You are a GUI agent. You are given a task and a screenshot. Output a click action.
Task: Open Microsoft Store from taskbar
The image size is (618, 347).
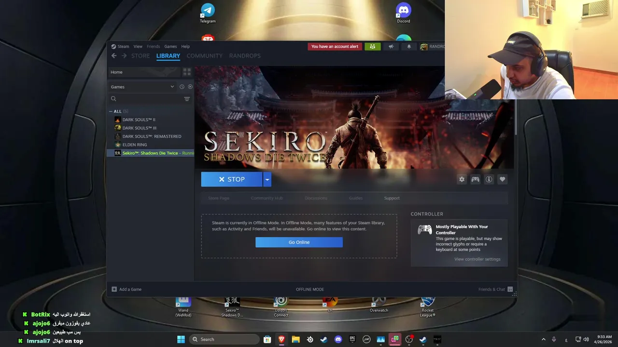coord(267,339)
